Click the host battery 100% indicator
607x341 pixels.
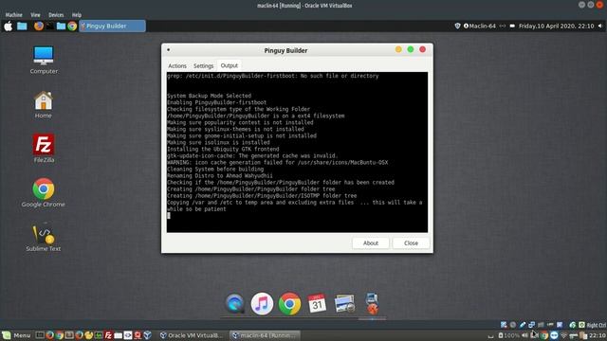click(x=509, y=335)
